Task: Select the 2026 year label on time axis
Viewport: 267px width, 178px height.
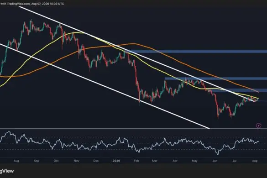Action: 116,161
